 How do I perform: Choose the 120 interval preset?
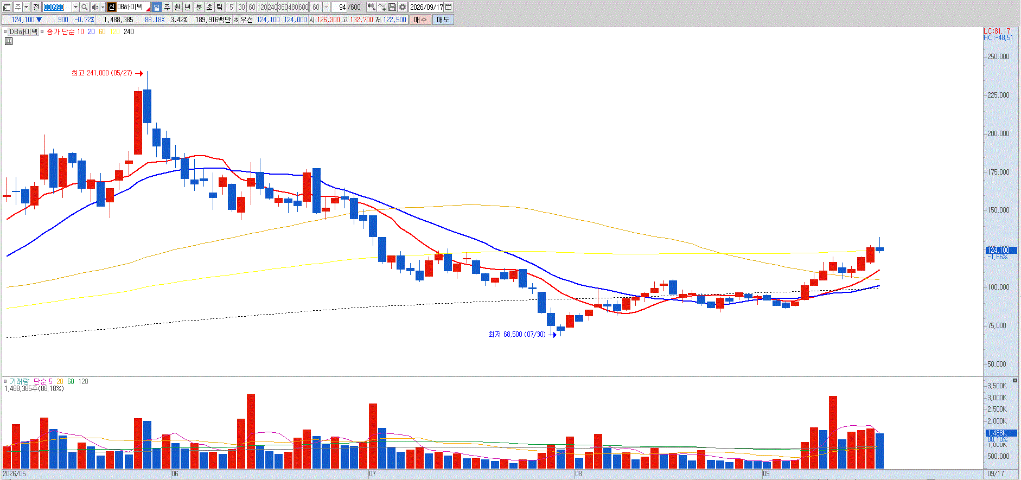(x=262, y=7)
